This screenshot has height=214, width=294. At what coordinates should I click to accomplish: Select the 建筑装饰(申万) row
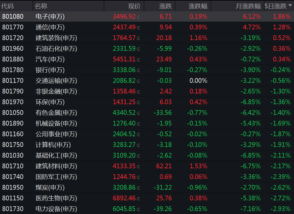56,38
